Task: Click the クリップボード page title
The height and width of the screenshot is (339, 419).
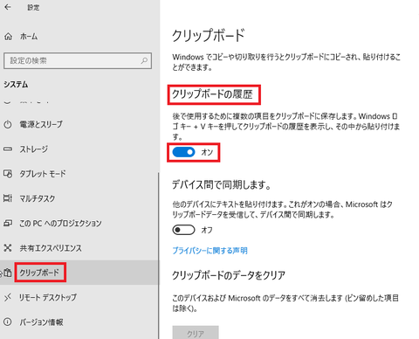Action: tap(209, 35)
